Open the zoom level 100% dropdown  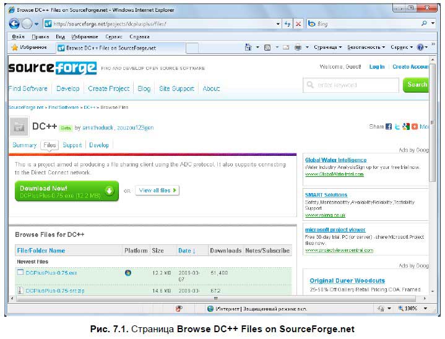coord(425,308)
